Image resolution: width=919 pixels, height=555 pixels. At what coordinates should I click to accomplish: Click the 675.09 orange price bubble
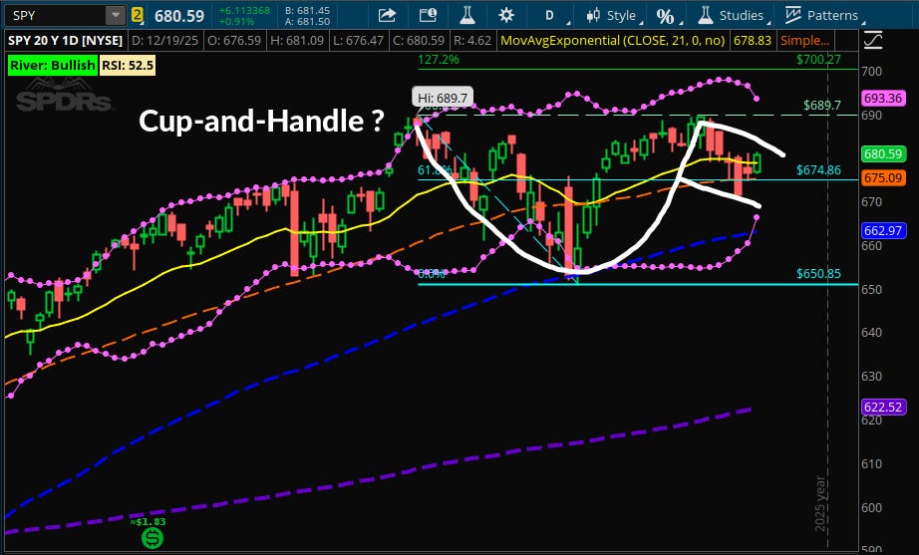click(883, 177)
